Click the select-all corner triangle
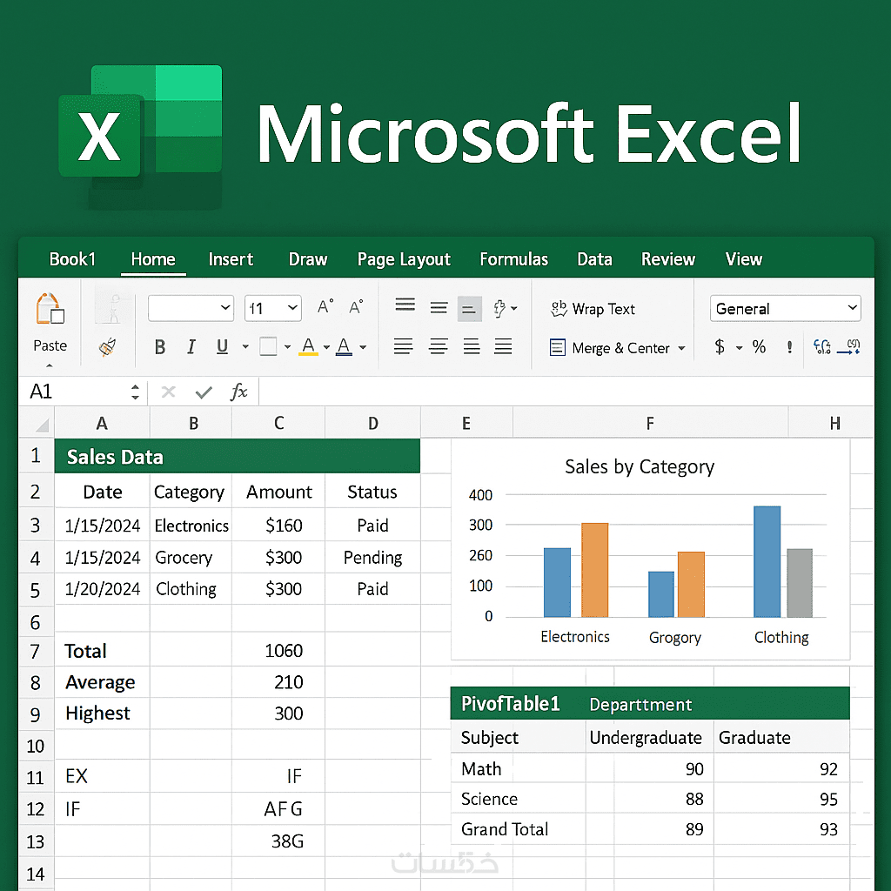 pyautogui.click(x=42, y=425)
